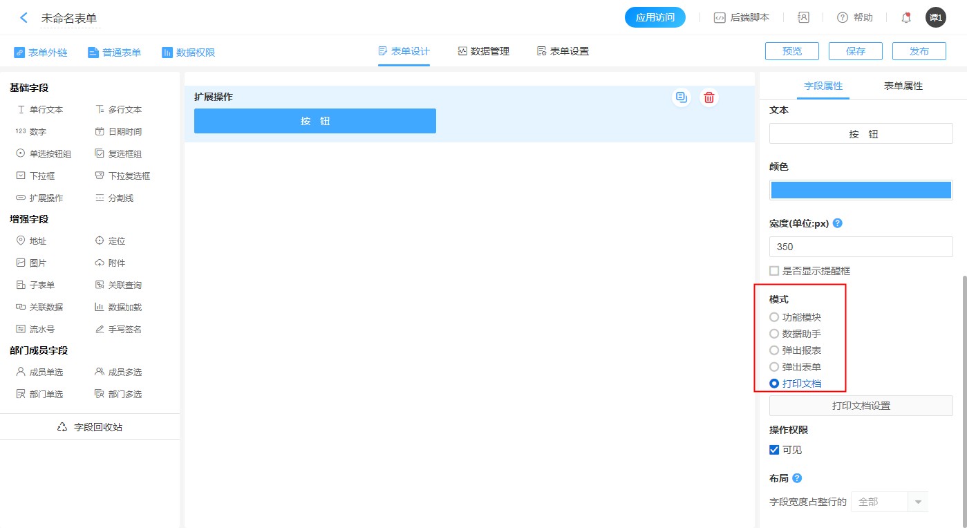
Task: Open 打印文档设置
Action: [861, 406]
